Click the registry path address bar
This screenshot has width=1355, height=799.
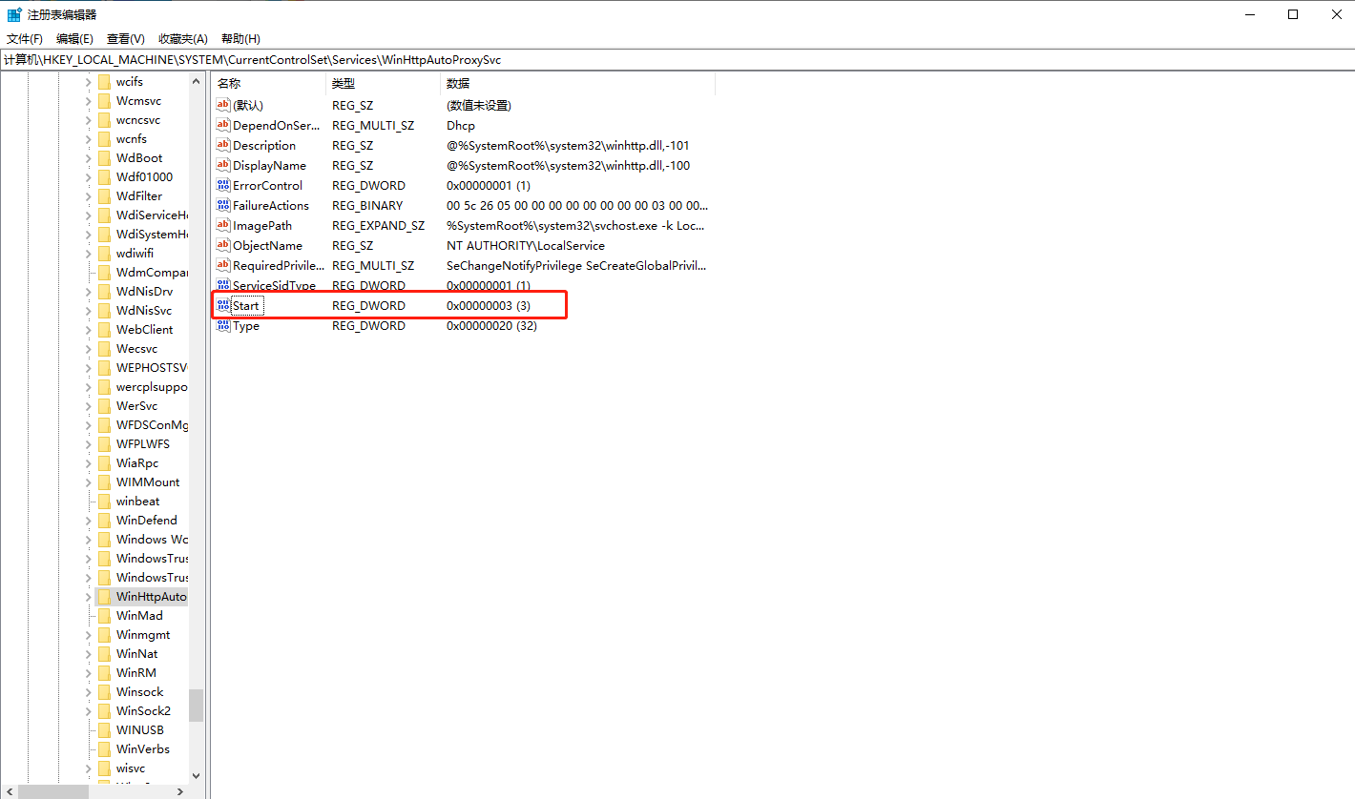coord(334,59)
